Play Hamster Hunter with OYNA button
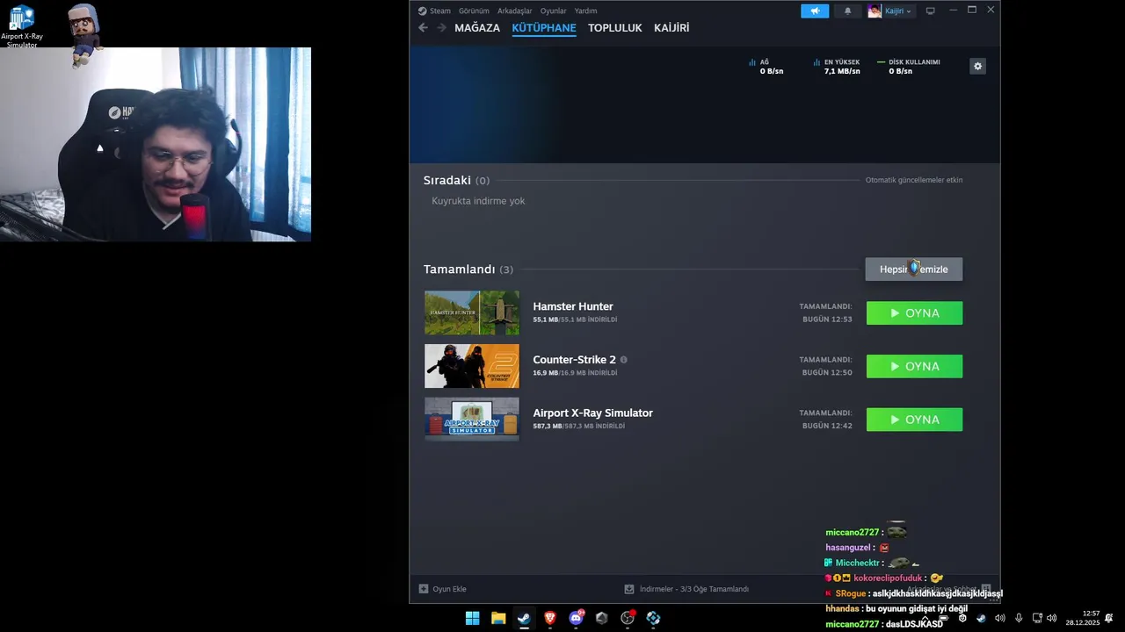This screenshot has width=1125, height=632. click(x=914, y=313)
